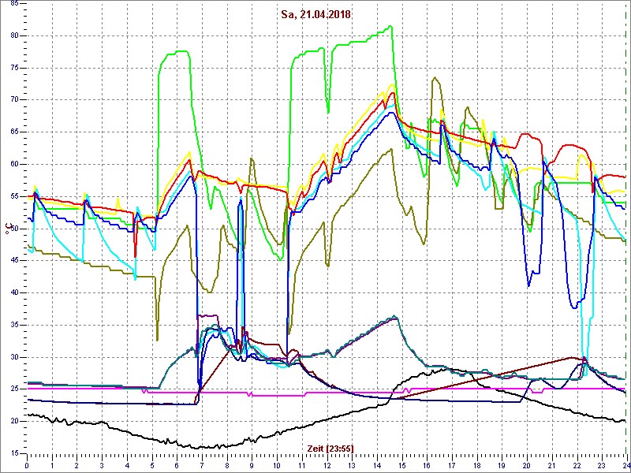Click hour label '9' on the time axis
The height and width of the screenshot is (473, 631).
(252, 466)
